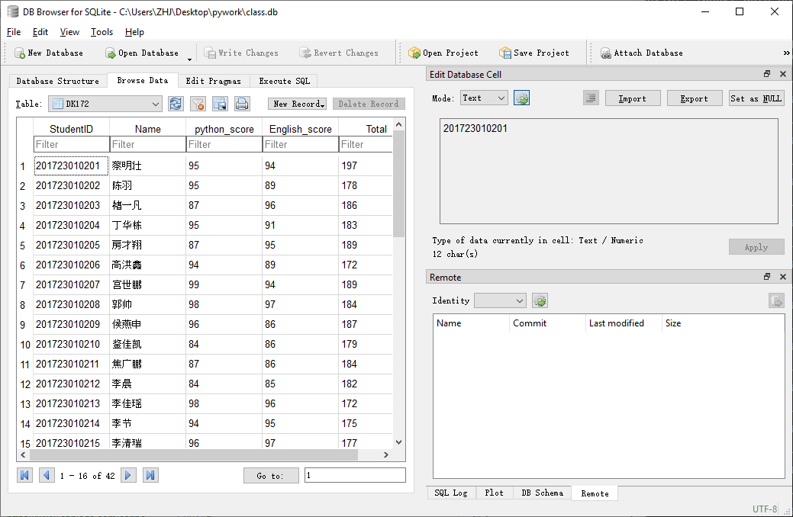Open the File menu
Viewport: 793px width, 517px height.
(14, 32)
